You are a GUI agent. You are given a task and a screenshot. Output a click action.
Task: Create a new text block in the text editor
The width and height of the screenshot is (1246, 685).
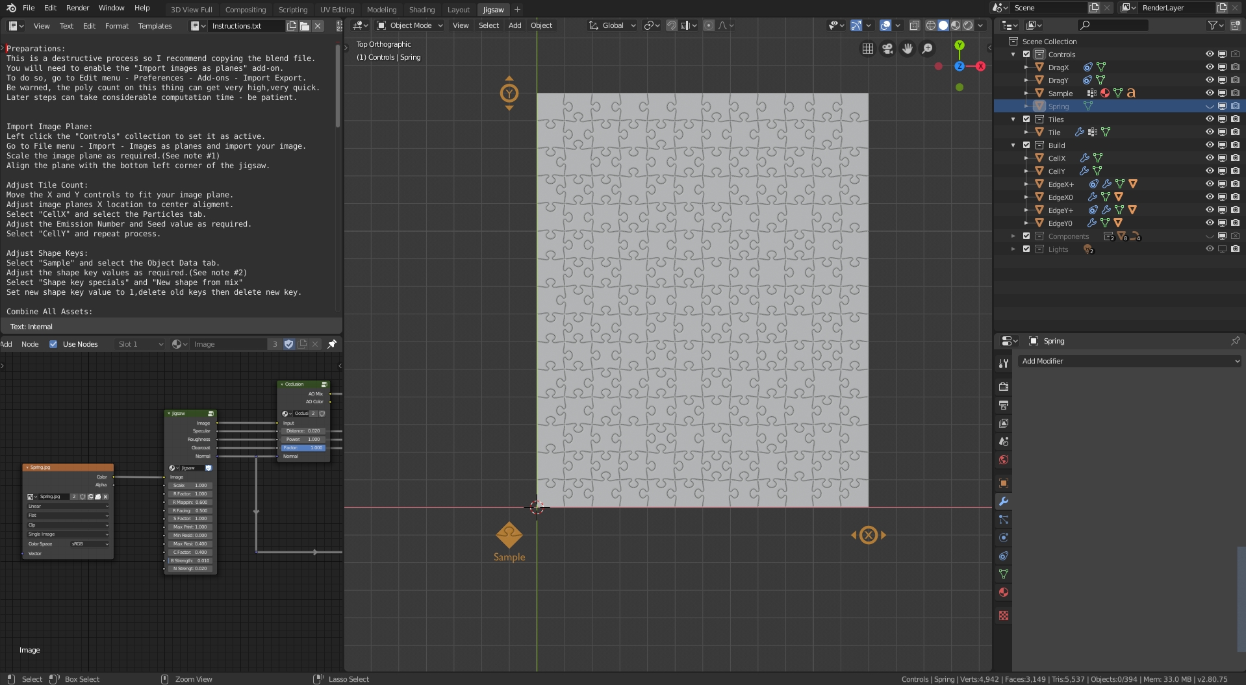tap(291, 26)
